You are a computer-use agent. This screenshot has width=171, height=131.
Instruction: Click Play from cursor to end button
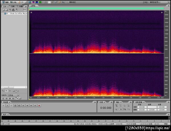click(x=15, y=106)
